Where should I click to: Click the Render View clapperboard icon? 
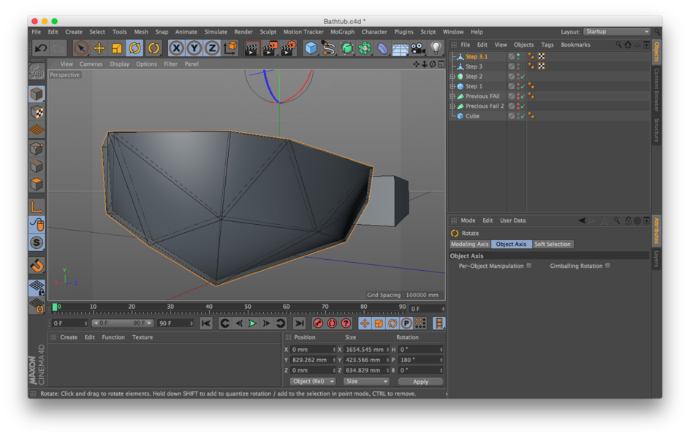(251, 48)
